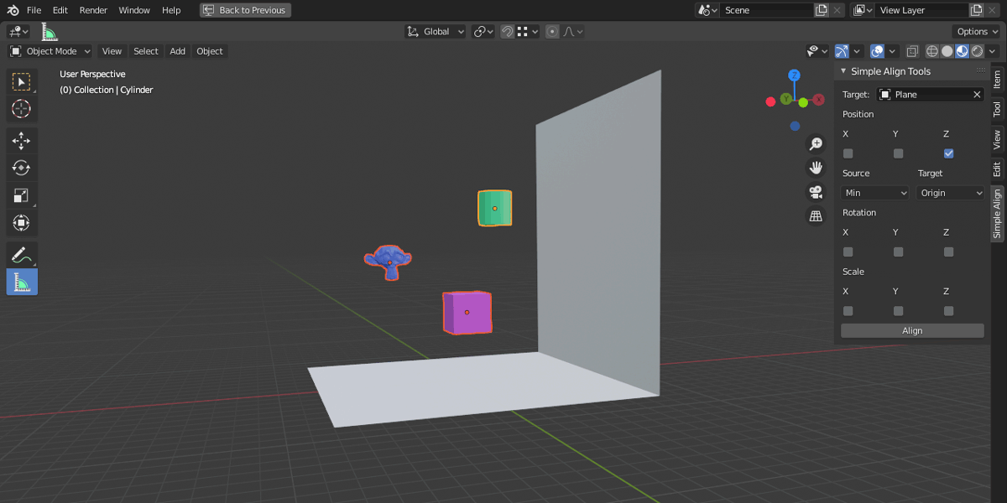Image resolution: width=1007 pixels, height=503 pixels.
Task: Switch to Solid viewport shading
Action: 947,51
